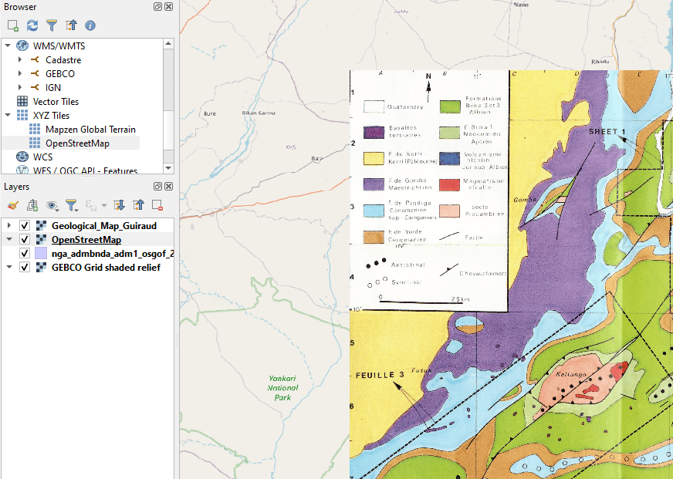The height and width of the screenshot is (479, 673).
Task: Expand the Cadastre WMS connection
Action: click(x=20, y=60)
